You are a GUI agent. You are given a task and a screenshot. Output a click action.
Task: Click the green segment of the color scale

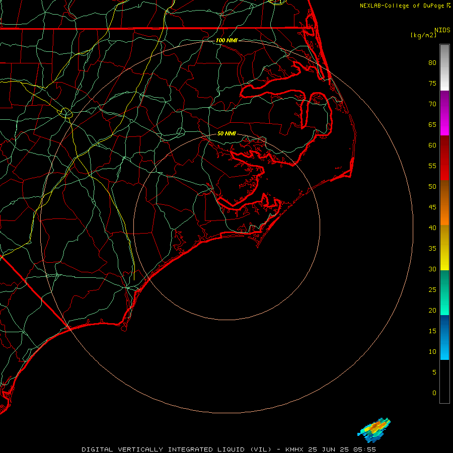pos(444,292)
